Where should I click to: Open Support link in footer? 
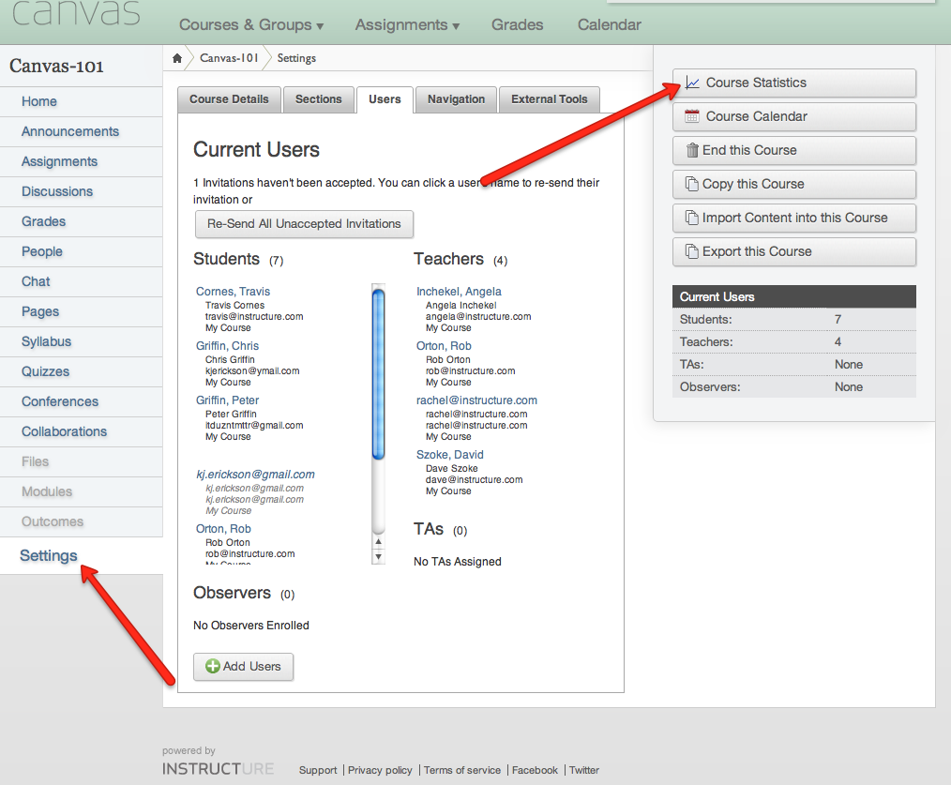click(x=318, y=770)
